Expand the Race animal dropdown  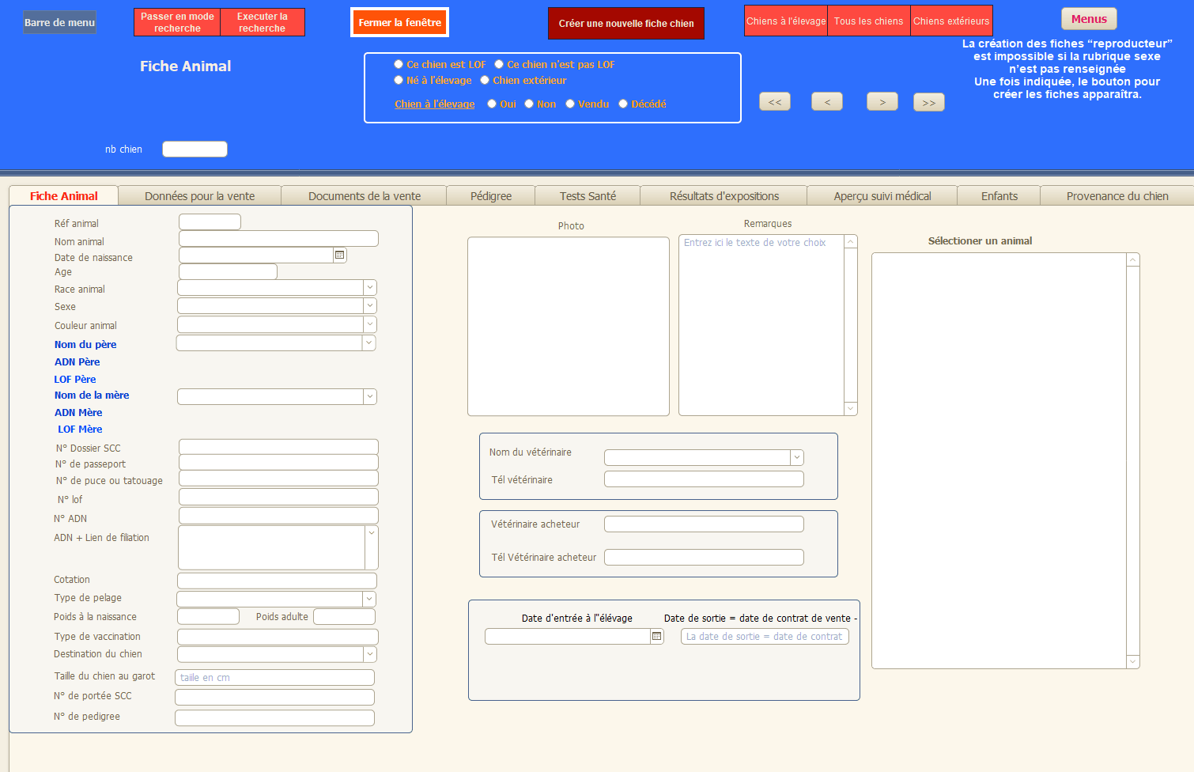(x=369, y=287)
